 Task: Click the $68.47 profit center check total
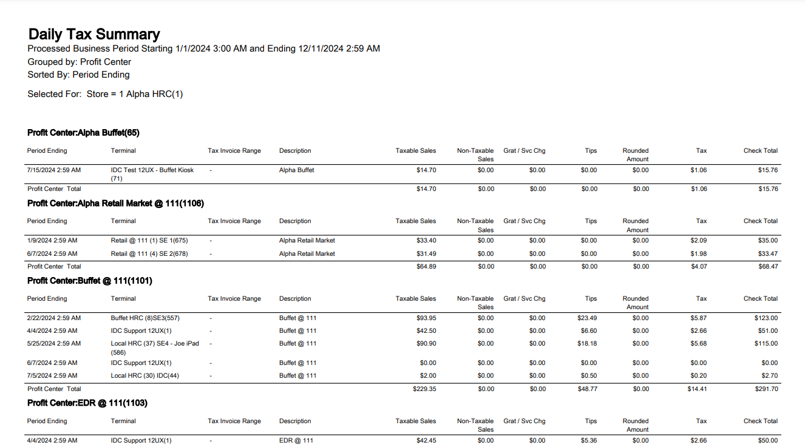(x=768, y=267)
